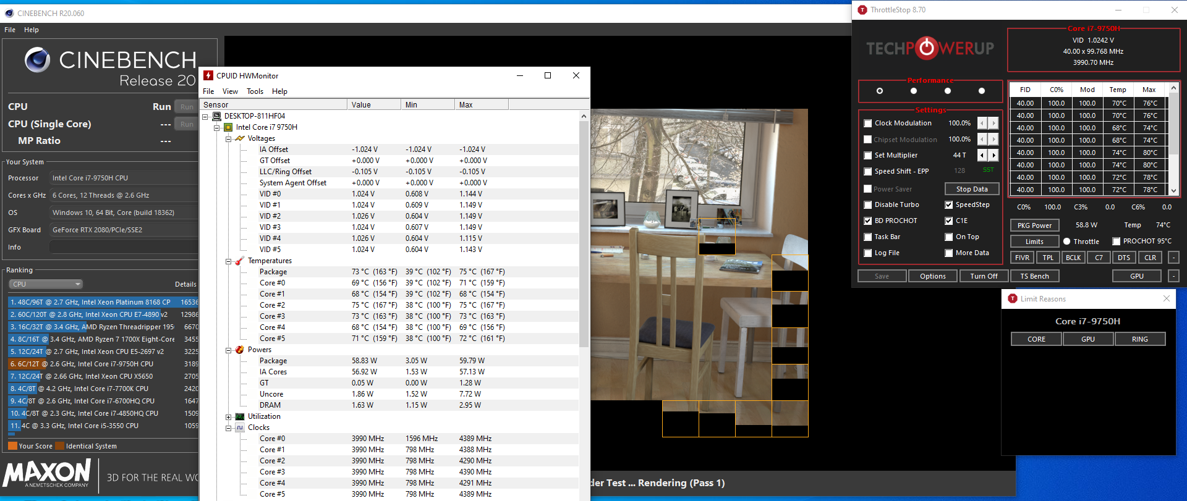Select the DESKTOP-811HF04 computer icon
1187x501 pixels.
point(216,116)
